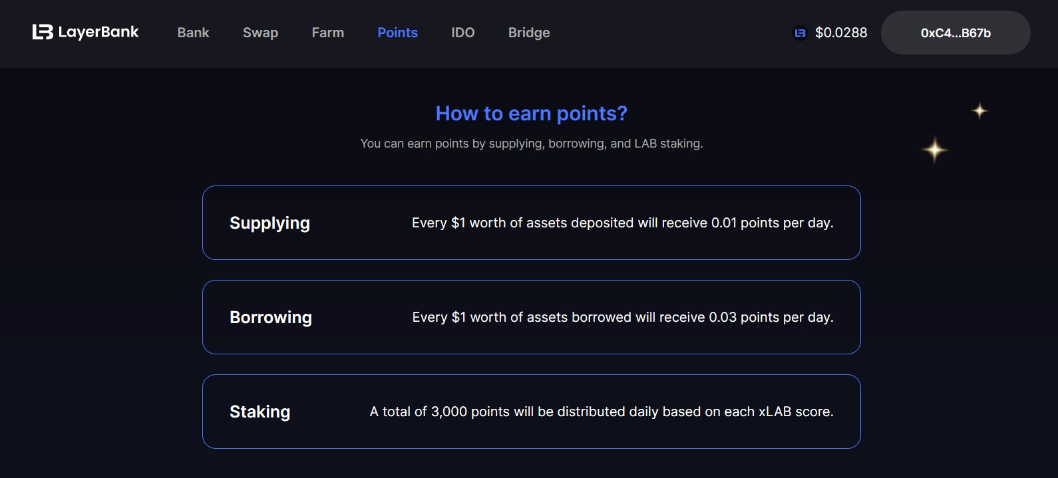
Task: Select the Staking card title
Action: tap(260, 412)
